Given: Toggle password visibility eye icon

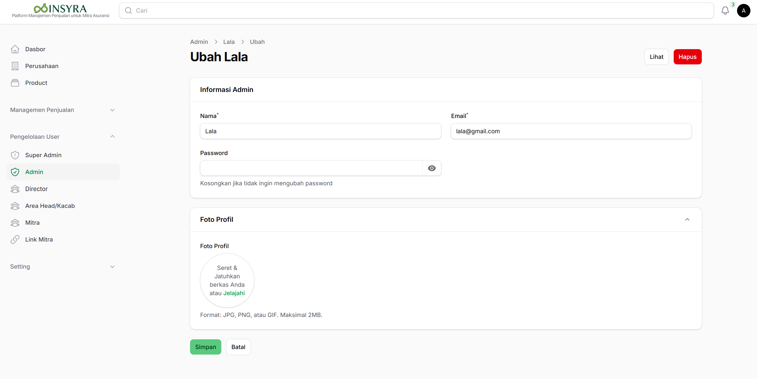Looking at the screenshot, I should coord(432,168).
